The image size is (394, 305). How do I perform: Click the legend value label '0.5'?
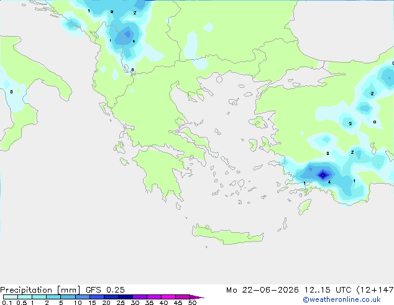click(x=21, y=303)
